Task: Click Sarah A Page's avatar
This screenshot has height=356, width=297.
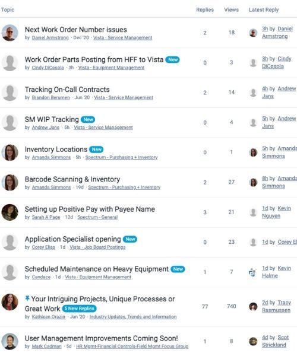Action: pos(10,212)
